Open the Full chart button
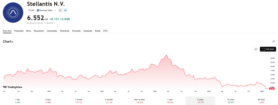The height and width of the screenshot is (105, 278). (x=268, y=49)
